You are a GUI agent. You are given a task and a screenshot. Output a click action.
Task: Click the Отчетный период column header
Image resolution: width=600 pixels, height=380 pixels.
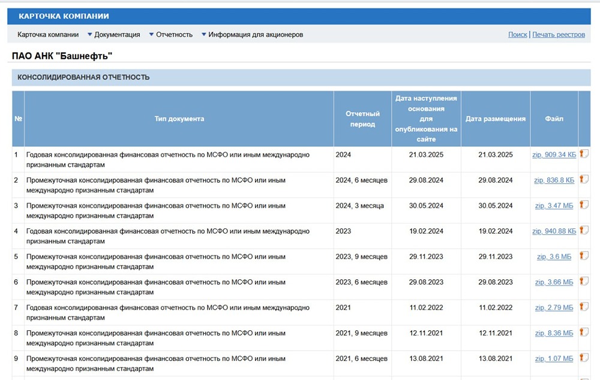point(362,119)
